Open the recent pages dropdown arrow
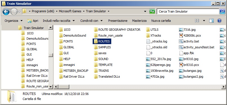The height and width of the screenshot is (105, 227). click(x=19, y=11)
